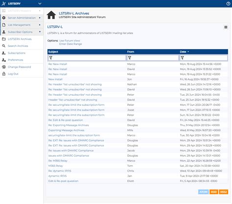Open "Re: dynamic IP/IIS" message from Chris
The width and height of the screenshot is (232, 204).
tap(60, 171)
